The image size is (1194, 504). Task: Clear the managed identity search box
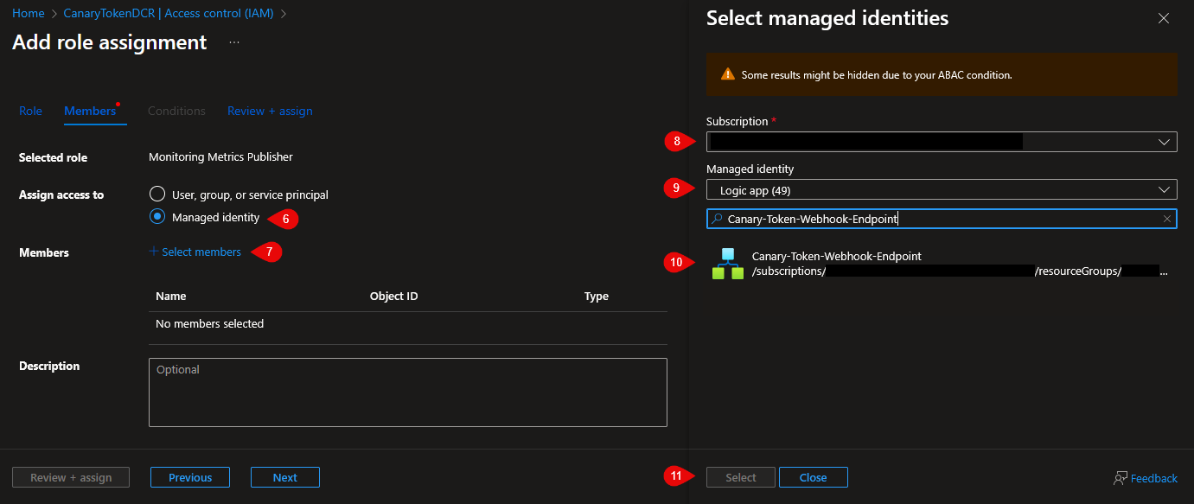[x=1167, y=220]
